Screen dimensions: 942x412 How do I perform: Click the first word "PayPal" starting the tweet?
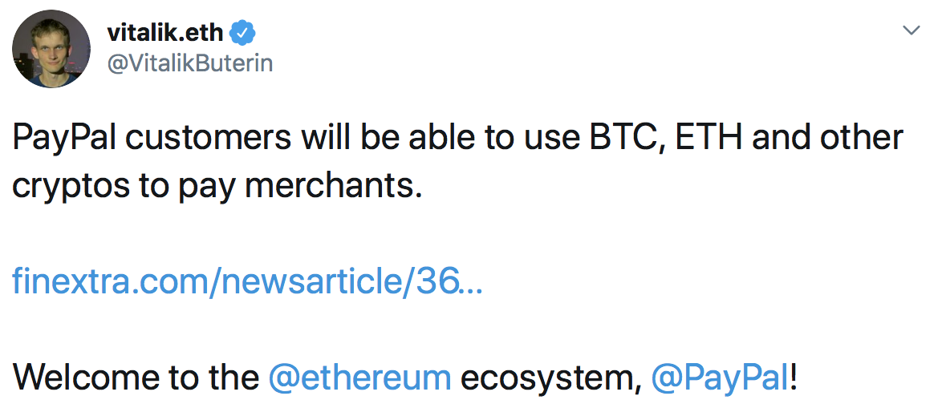(x=65, y=138)
